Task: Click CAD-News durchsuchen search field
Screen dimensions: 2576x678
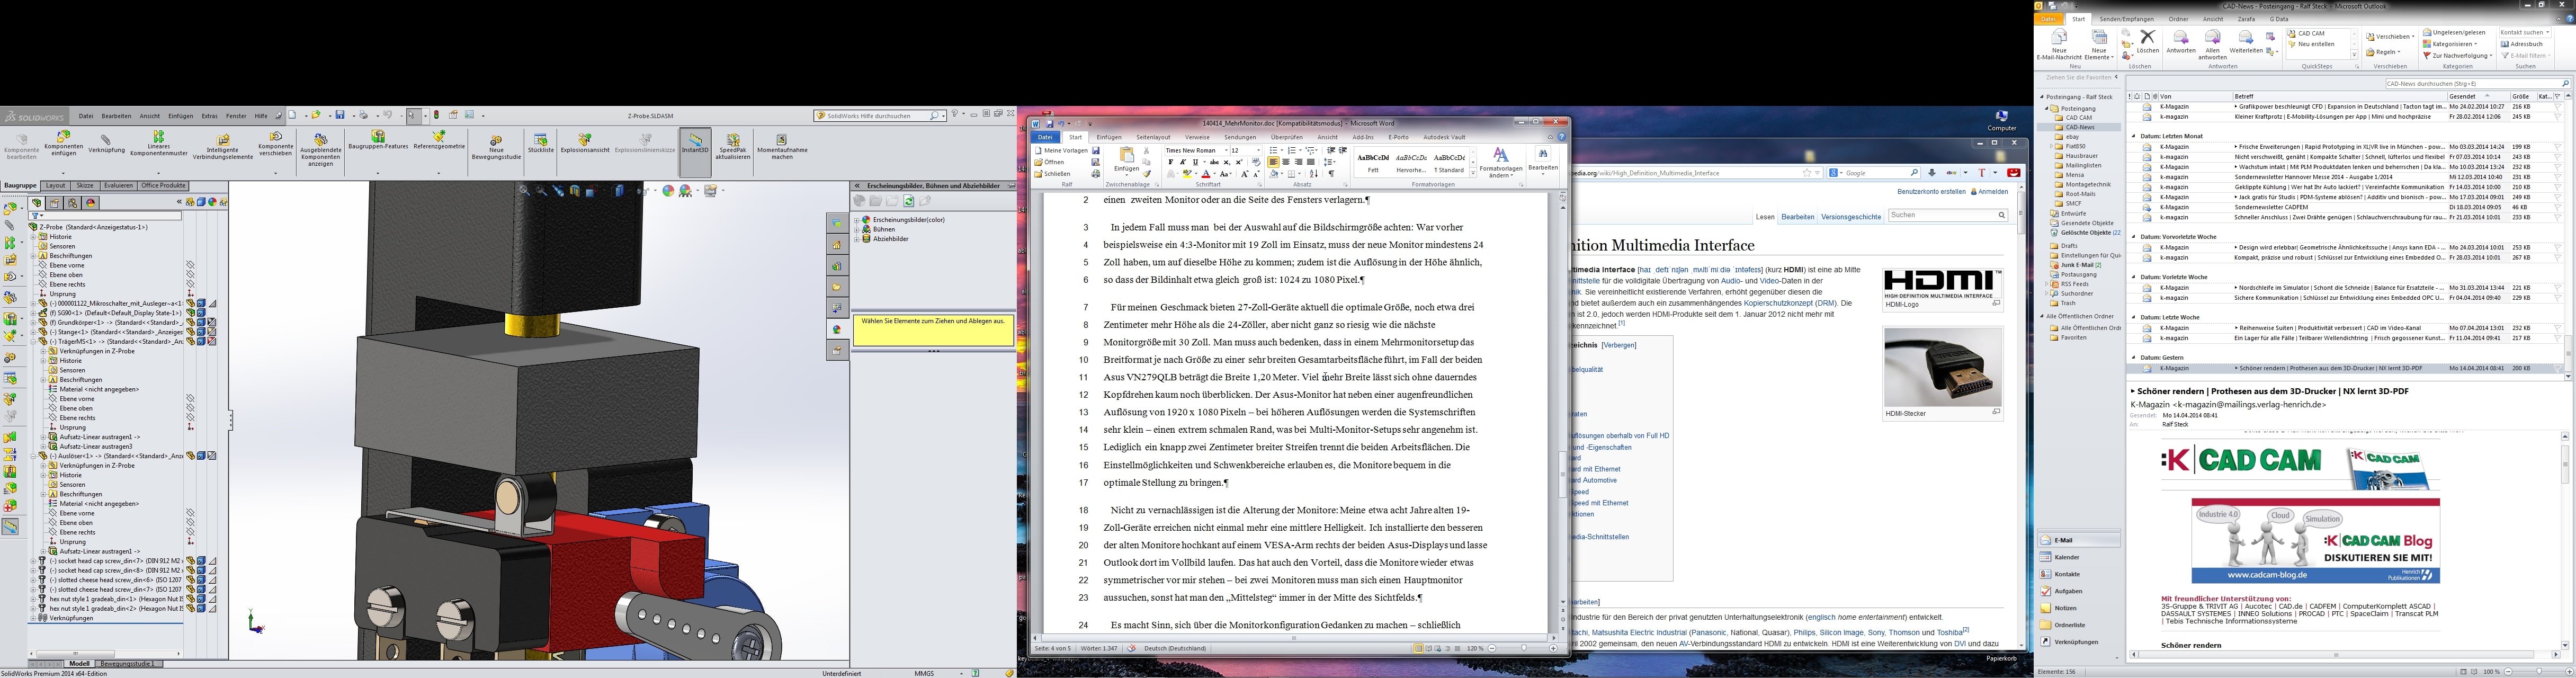Action: pyautogui.click(x=2477, y=83)
